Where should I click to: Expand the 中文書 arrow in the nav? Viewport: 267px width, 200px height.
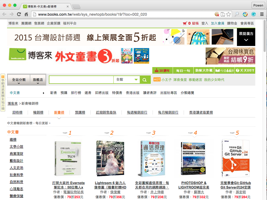(x=44, y=93)
